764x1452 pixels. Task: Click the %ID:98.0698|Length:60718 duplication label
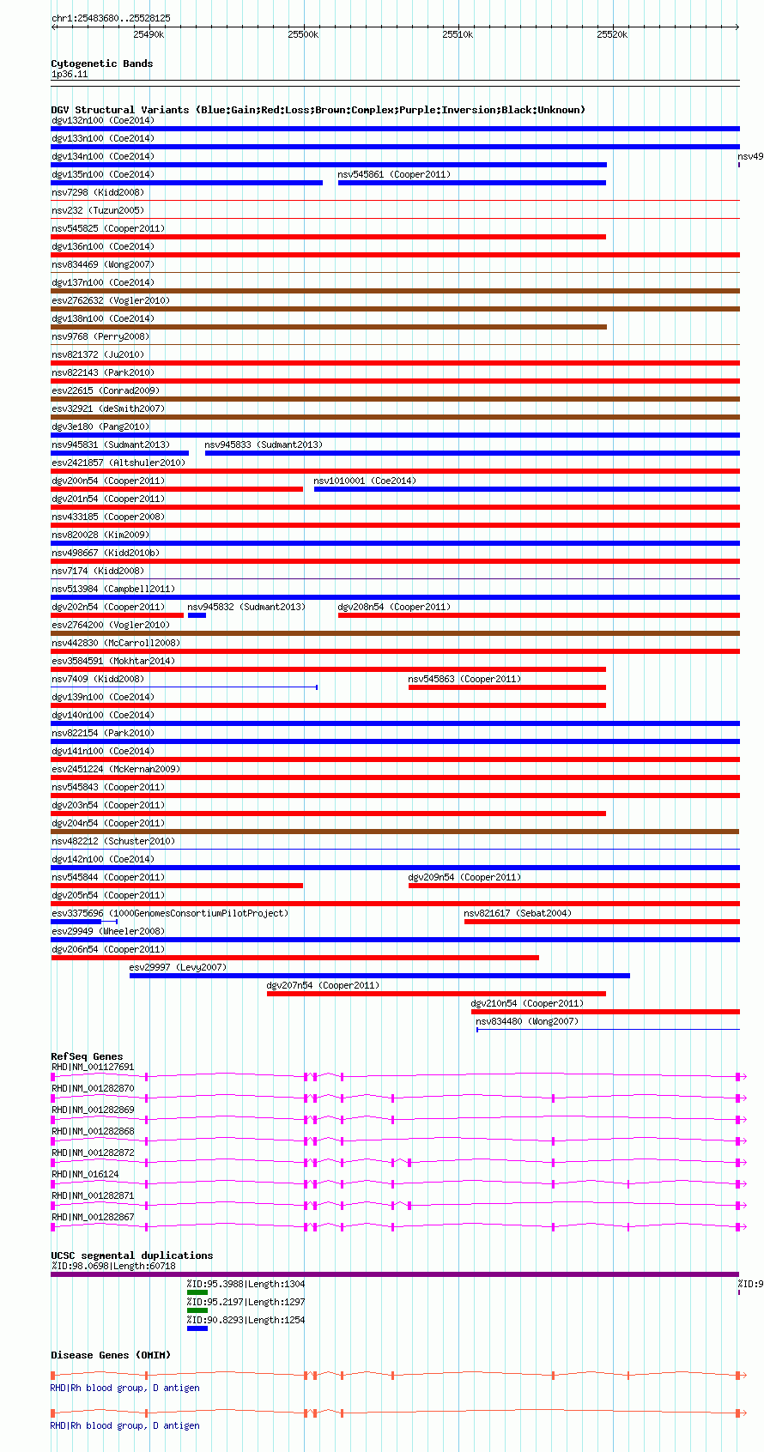(113, 1266)
